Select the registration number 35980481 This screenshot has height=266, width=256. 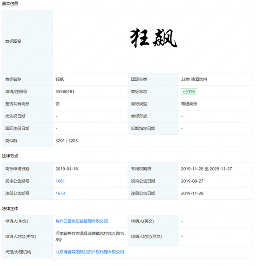65,91
